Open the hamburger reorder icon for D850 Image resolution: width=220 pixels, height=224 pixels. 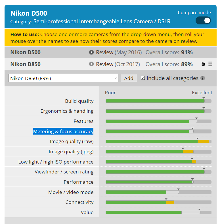click(x=210, y=64)
